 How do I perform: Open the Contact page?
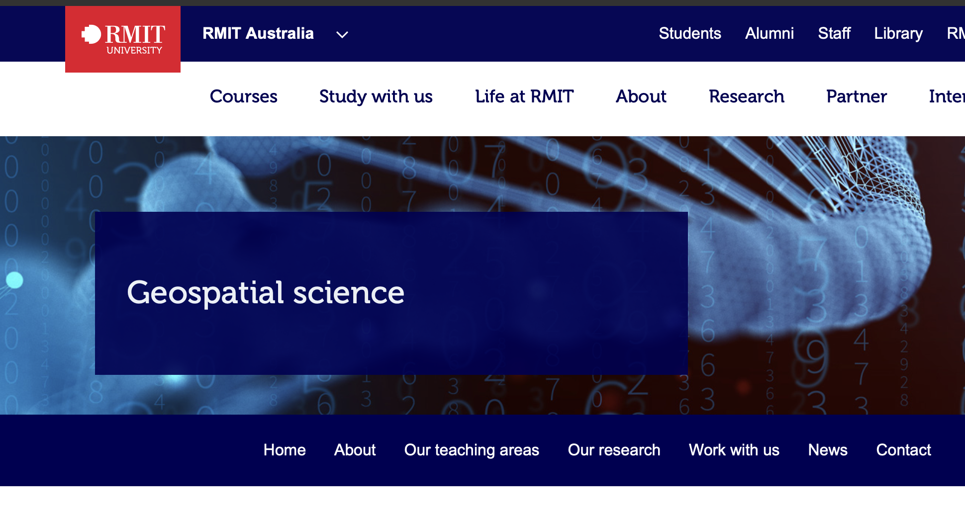[x=903, y=450]
